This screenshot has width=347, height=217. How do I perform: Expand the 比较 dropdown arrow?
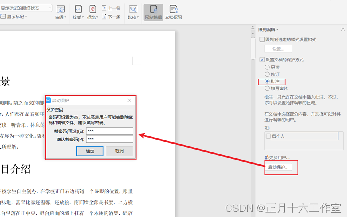click(137, 17)
